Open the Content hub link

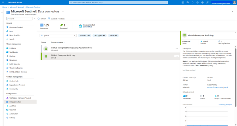88,27
